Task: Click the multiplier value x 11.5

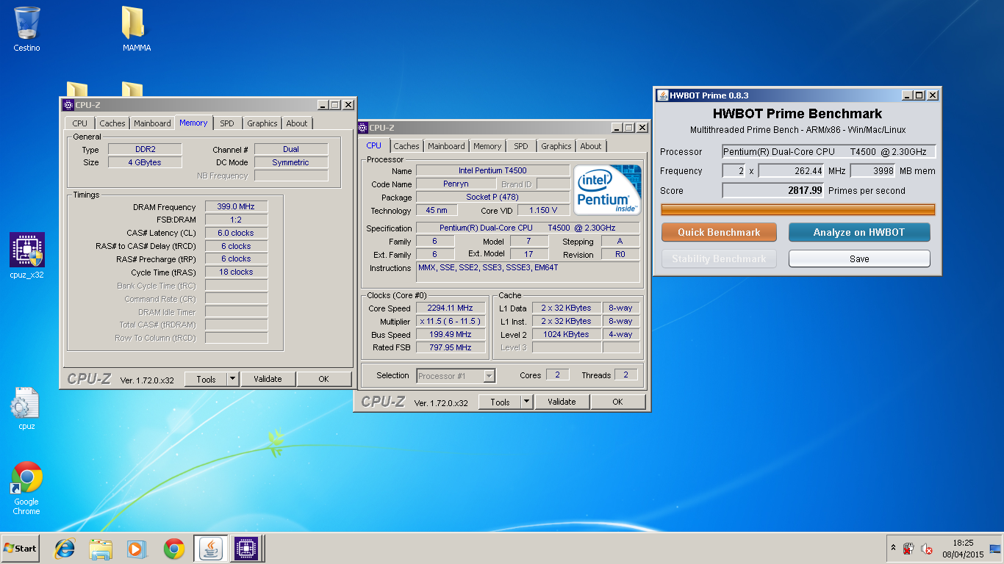Action: pos(450,322)
